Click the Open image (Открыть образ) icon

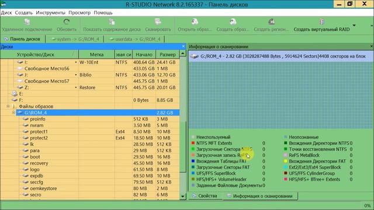[x=195, y=22]
